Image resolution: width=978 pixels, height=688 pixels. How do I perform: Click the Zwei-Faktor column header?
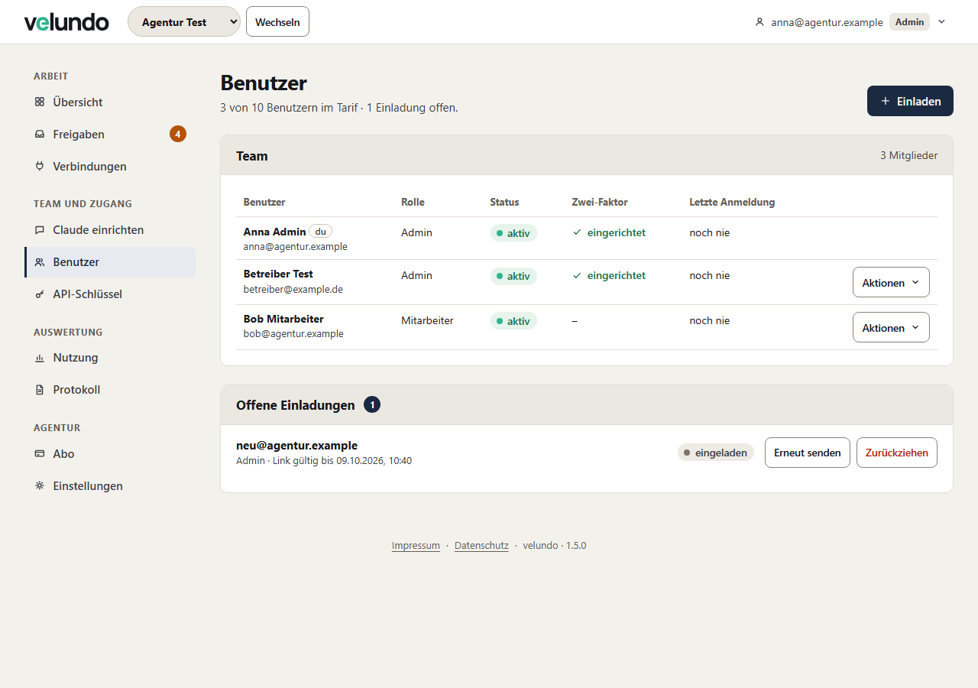pos(600,203)
